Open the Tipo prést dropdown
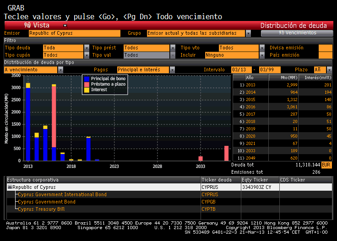337x241 pixels. pyautogui.click(x=173, y=48)
